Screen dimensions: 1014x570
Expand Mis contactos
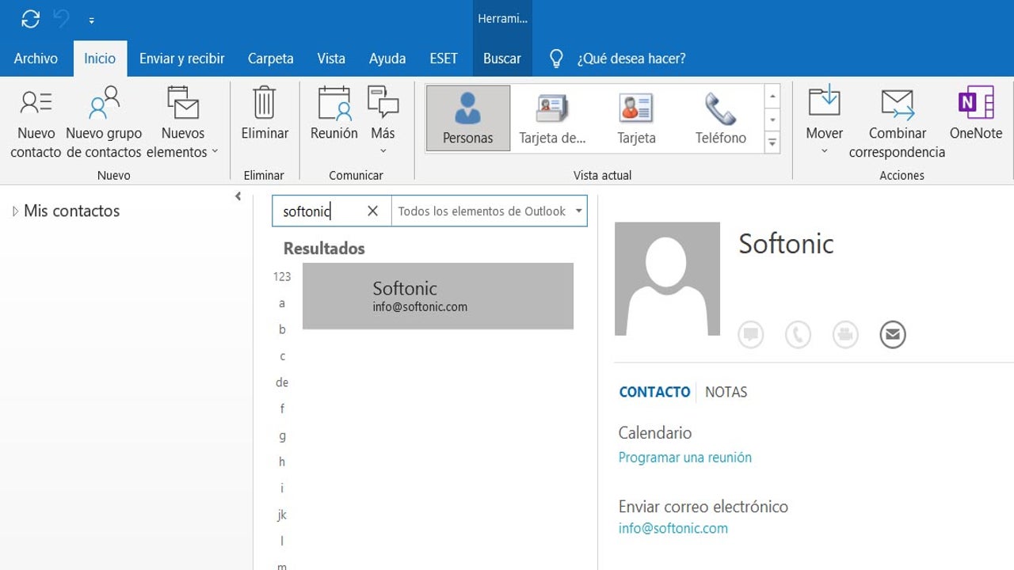14,211
